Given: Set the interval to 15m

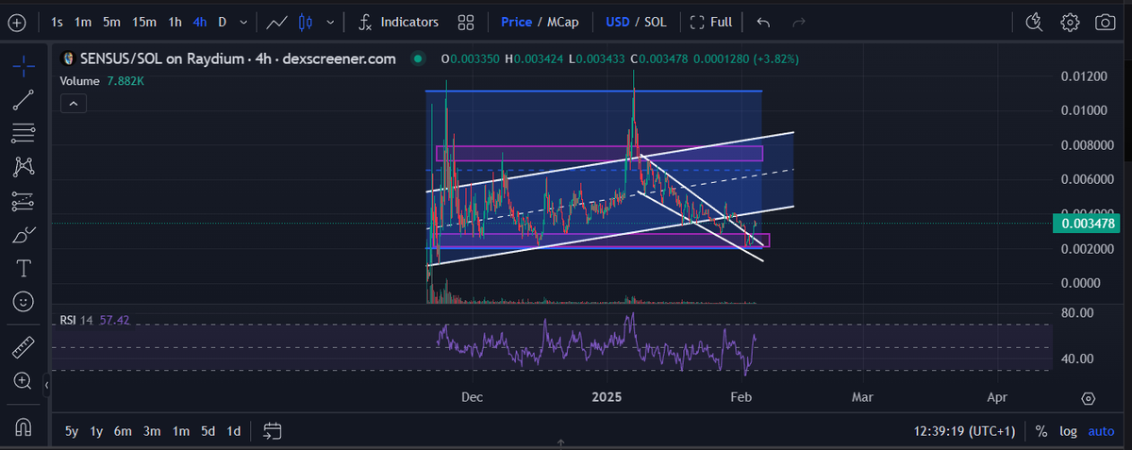Looking at the screenshot, I should pyautogui.click(x=144, y=22).
